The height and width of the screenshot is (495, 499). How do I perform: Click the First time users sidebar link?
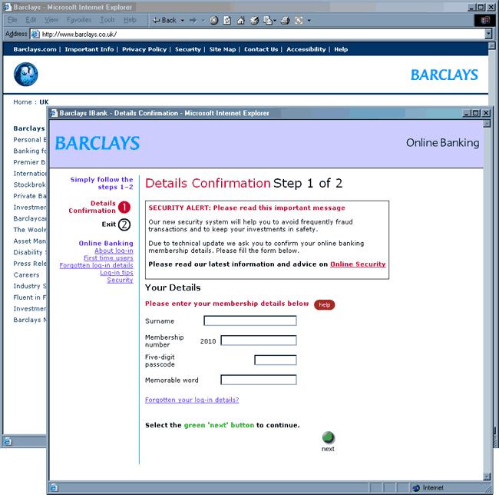(108, 258)
